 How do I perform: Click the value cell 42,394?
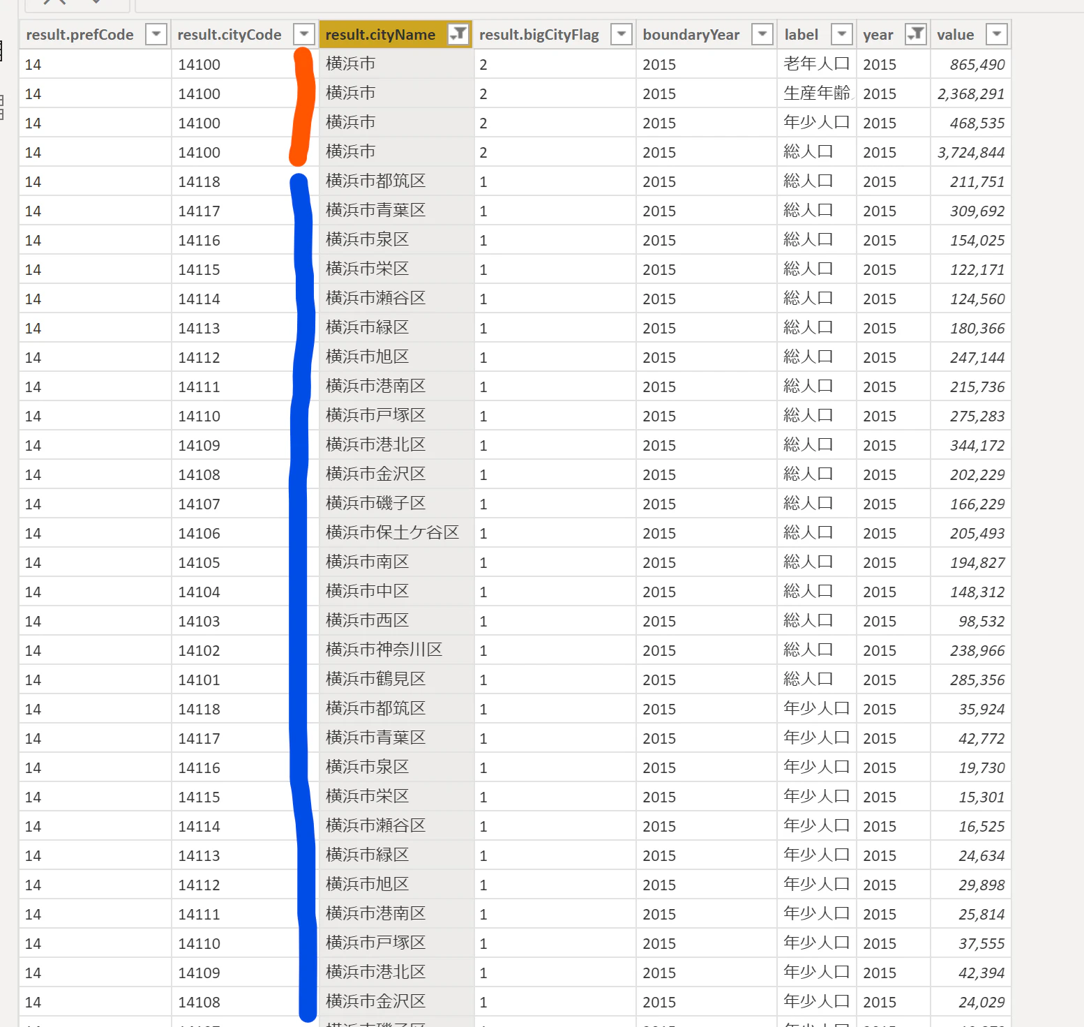click(970, 973)
